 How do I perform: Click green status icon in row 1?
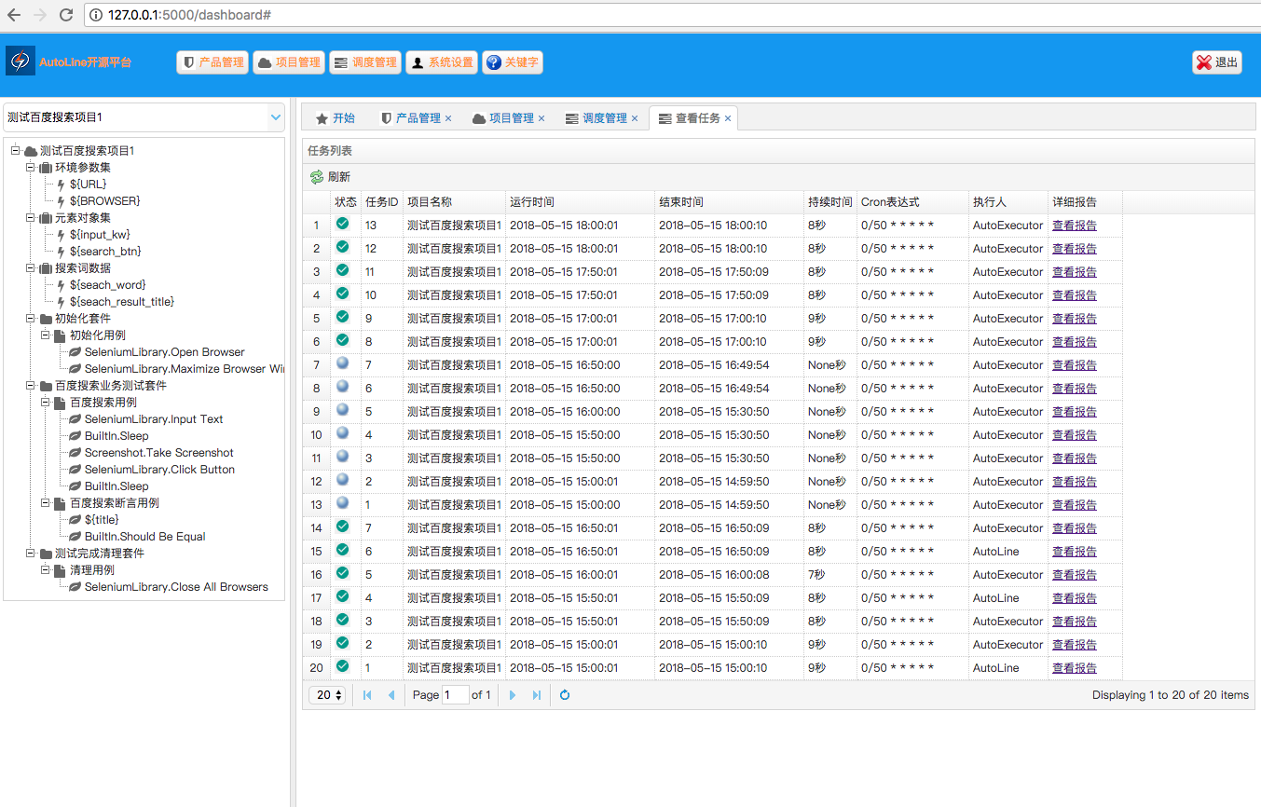(x=342, y=224)
